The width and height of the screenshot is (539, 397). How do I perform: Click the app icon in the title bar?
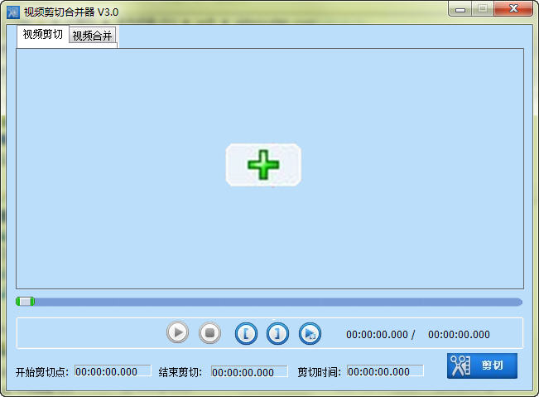point(13,12)
